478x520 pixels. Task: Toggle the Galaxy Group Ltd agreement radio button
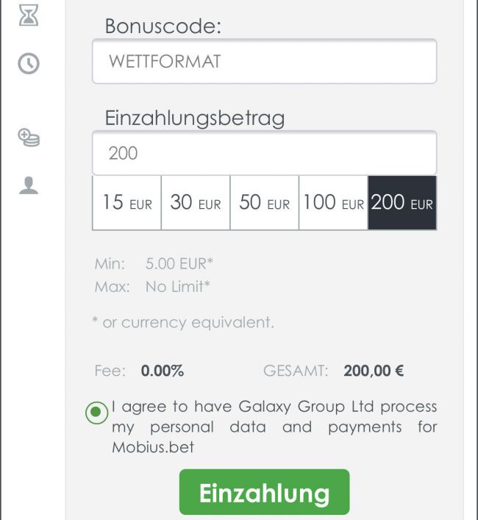96,413
